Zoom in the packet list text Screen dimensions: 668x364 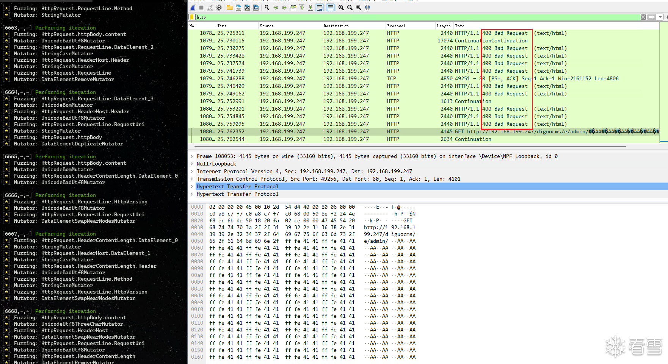[x=341, y=8]
